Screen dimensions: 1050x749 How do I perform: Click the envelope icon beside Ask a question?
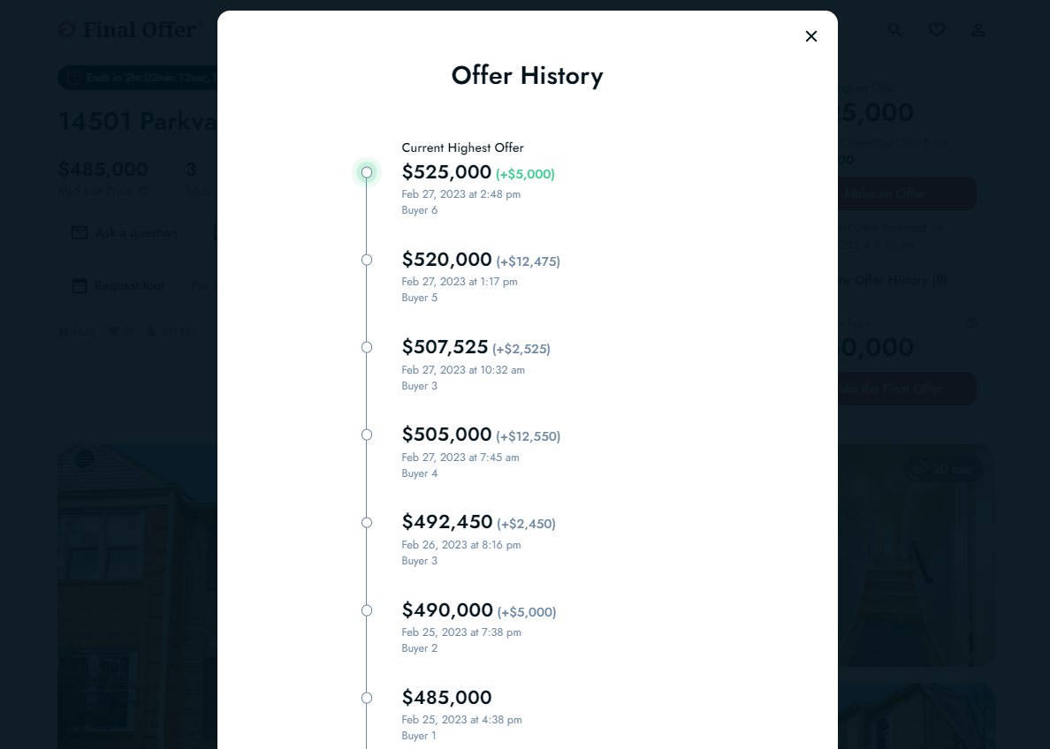(80, 232)
